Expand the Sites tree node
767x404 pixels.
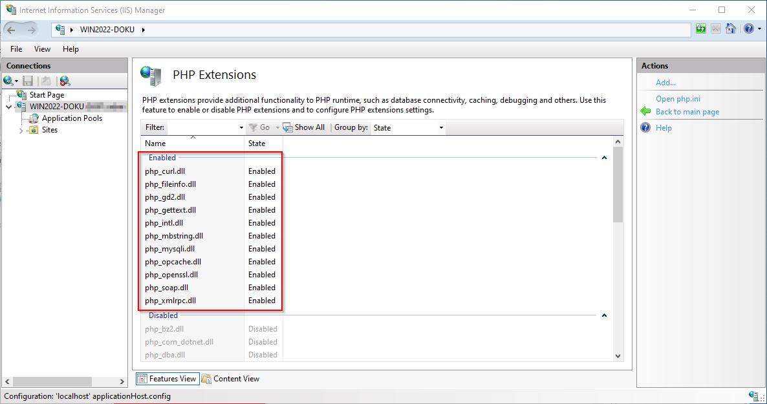(21, 130)
